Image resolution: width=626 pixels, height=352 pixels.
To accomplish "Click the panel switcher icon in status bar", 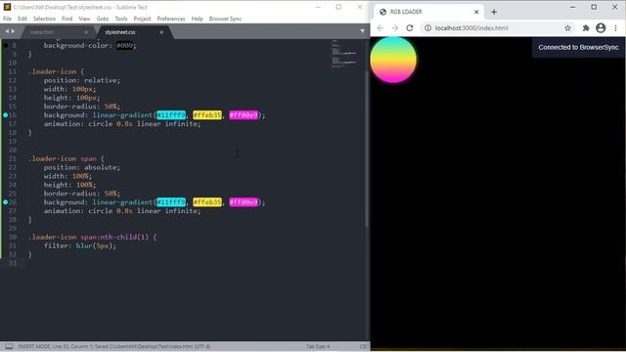I will click(9, 346).
